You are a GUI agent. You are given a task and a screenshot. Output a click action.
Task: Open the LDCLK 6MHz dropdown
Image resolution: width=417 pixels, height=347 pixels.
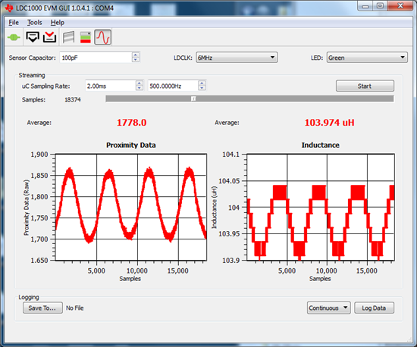tap(237, 58)
